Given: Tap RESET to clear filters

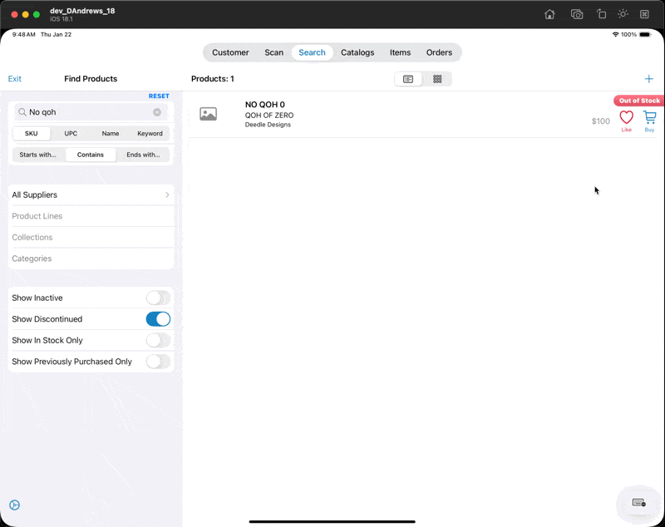Looking at the screenshot, I should click(x=159, y=96).
